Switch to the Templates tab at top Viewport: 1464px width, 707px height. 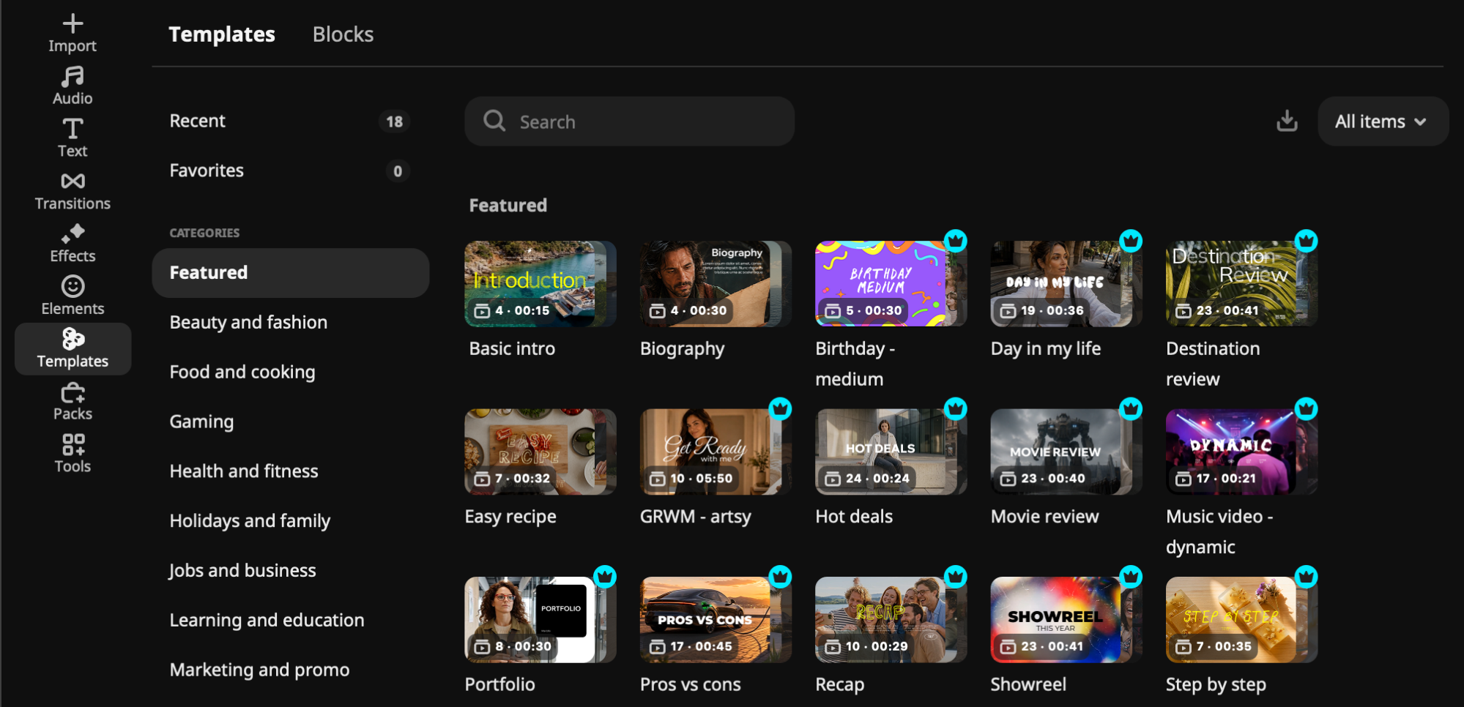tap(222, 34)
